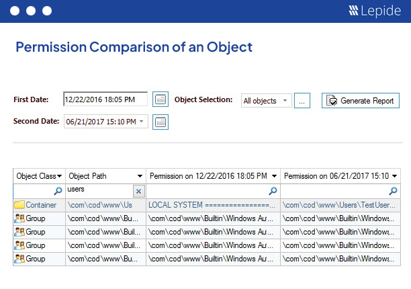Click the Container folder icon
Image resolution: width=411 pixels, height=289 pixels.
[x=19, y=204]
